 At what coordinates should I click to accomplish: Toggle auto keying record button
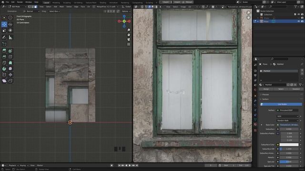(112, 165)
